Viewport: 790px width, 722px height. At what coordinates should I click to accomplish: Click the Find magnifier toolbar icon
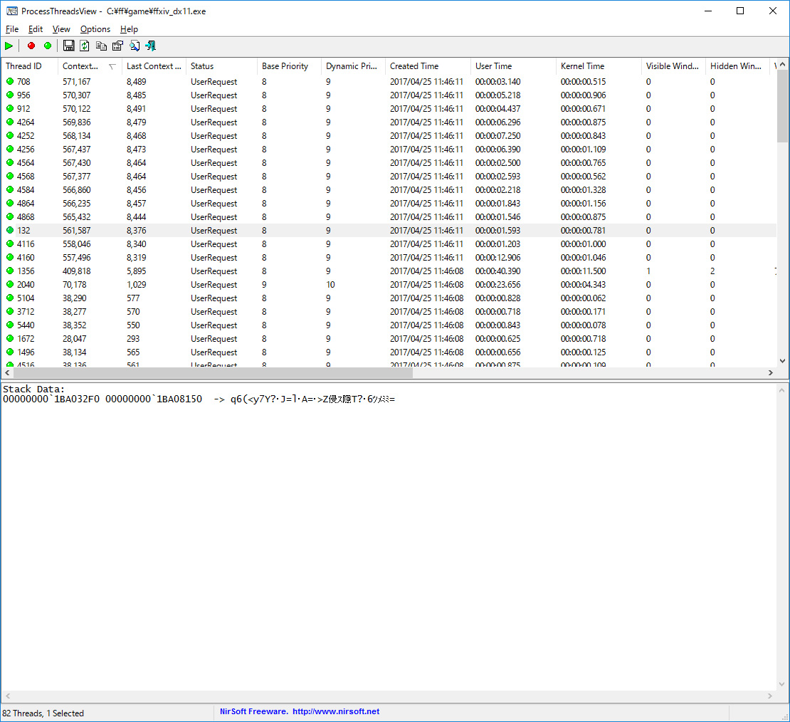tap(134, 46)
